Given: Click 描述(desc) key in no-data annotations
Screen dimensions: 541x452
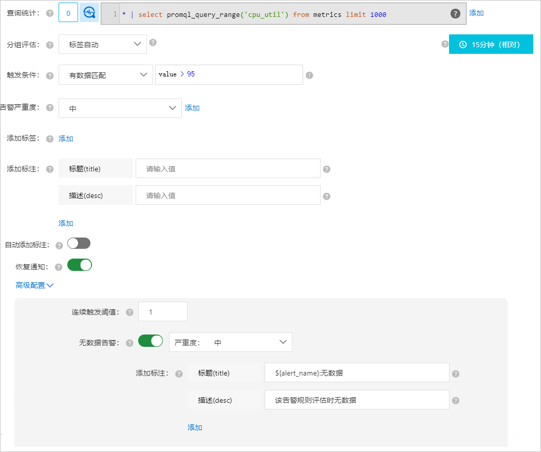Looking at the screenshot, I should pos(225,400).
